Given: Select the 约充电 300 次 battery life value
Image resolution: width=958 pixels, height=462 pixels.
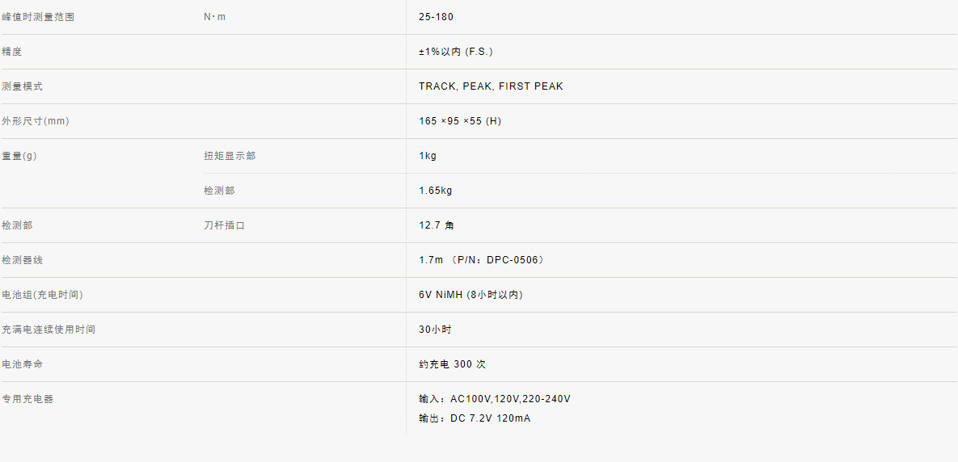Looking at the screenshot, I should (x=452, y=364).
